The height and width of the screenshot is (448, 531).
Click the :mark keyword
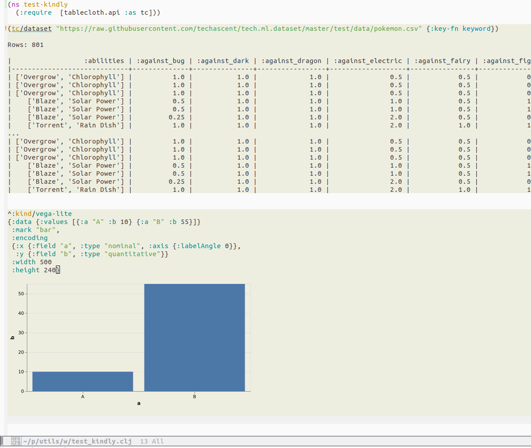click(x=21, y=230)
